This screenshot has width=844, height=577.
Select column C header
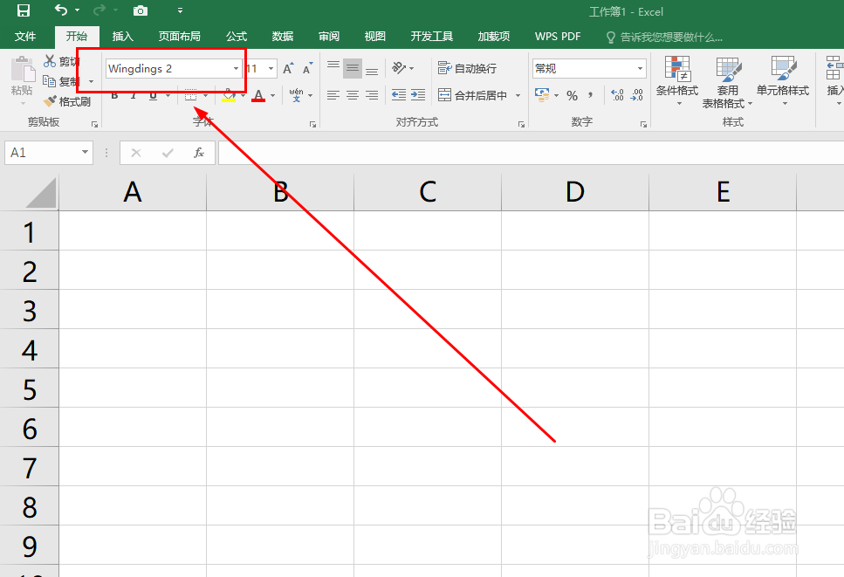coord(428,192)
